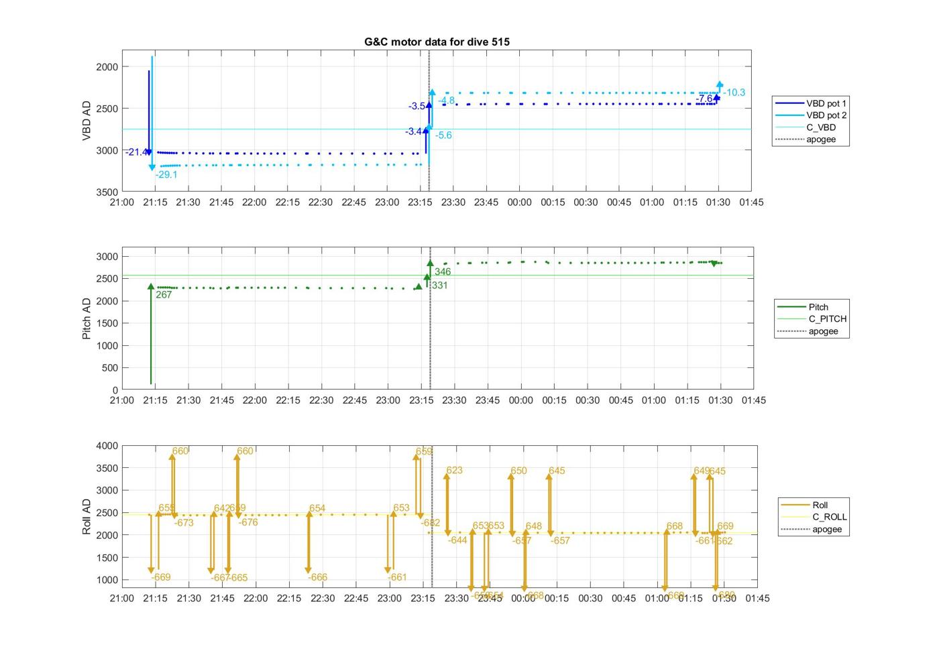Click the Roll AD axis label
The image size is (939, 661).
tap(87, 516)
